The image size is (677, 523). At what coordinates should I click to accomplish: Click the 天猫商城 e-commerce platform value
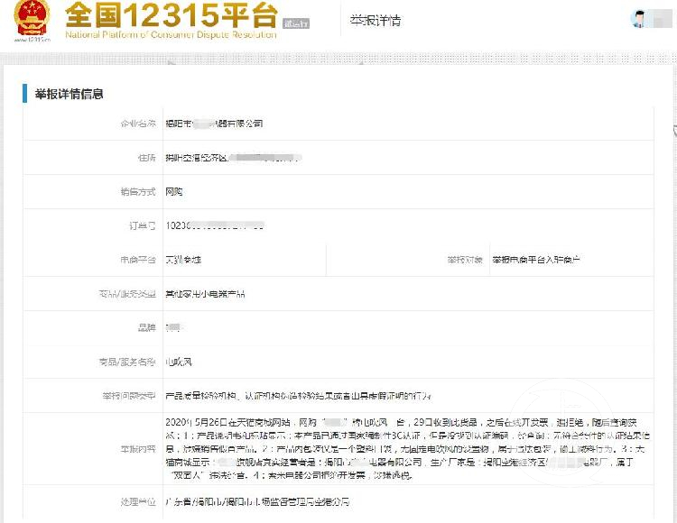(183, 260)
